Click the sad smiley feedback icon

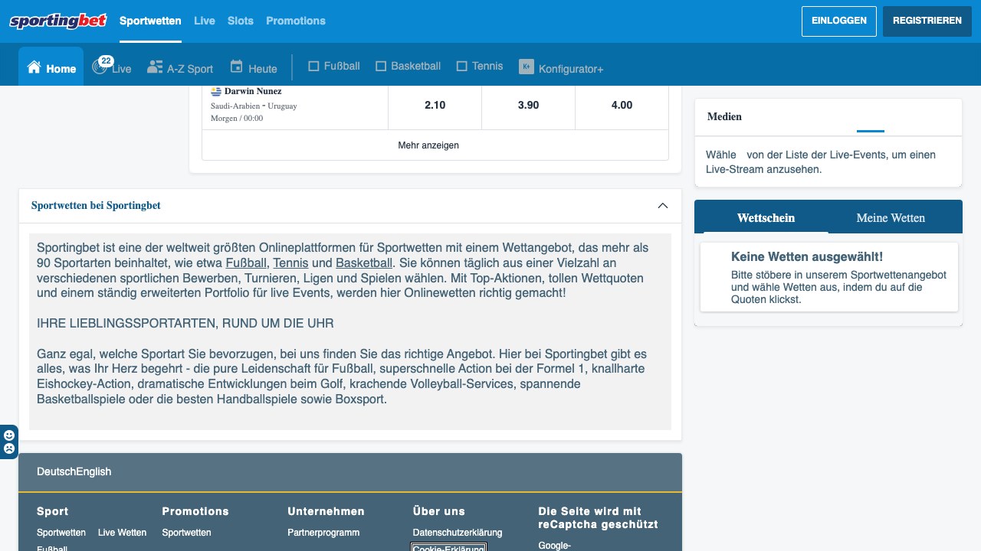[x=9, y=448]
